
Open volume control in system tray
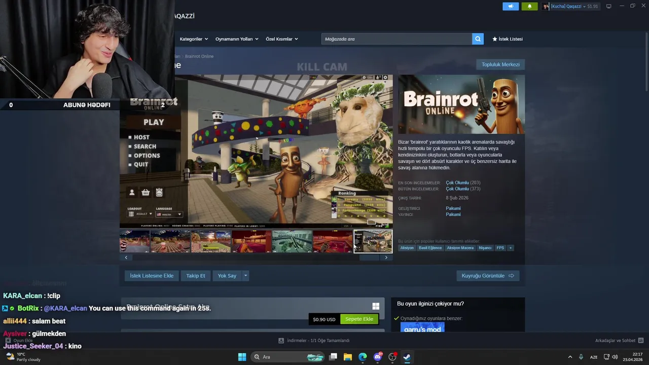pyautogui.click(x=615, y=357)
